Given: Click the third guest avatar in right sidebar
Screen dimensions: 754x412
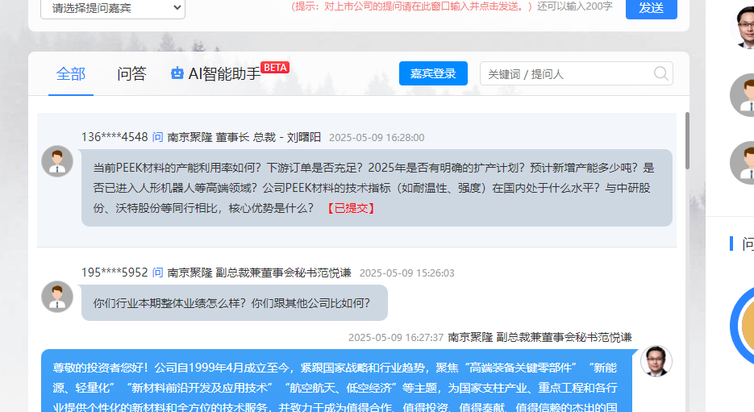Looking at the screenshot, I should pos(742,163).
